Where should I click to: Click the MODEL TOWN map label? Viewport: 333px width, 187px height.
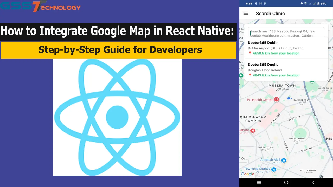(297, 139)
